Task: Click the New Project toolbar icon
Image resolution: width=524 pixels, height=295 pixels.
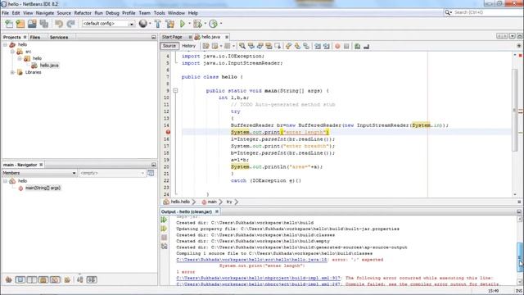Action: pos(20,24)
